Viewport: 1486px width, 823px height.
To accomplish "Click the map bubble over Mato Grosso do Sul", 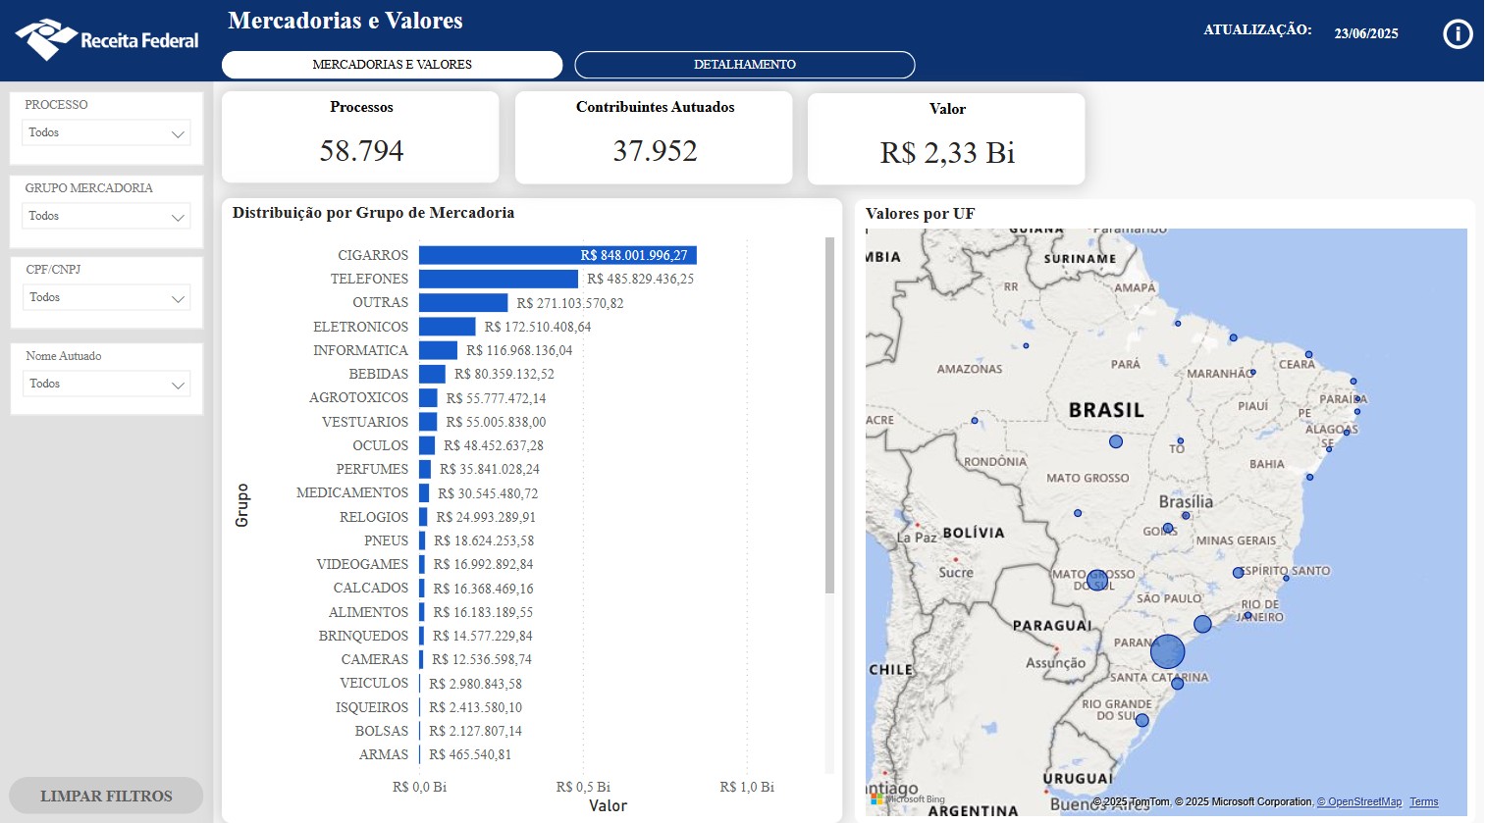I will (x=1097, y=580).
